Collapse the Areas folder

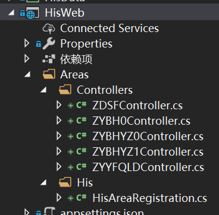pyautogui.click(x=27, y=75)
